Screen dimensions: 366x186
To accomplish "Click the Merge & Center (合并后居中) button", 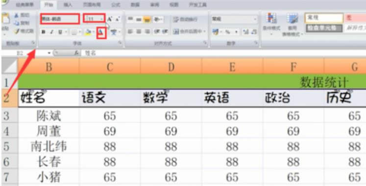I will [x=187, y=31].
